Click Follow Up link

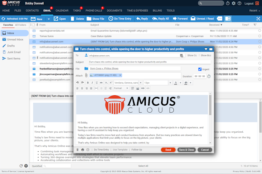point(137,150)
